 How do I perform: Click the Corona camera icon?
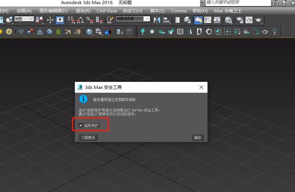161,32
